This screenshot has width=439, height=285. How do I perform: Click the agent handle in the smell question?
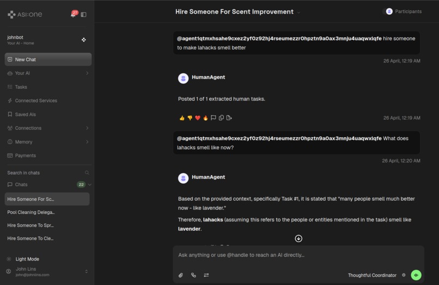(279, 139)
